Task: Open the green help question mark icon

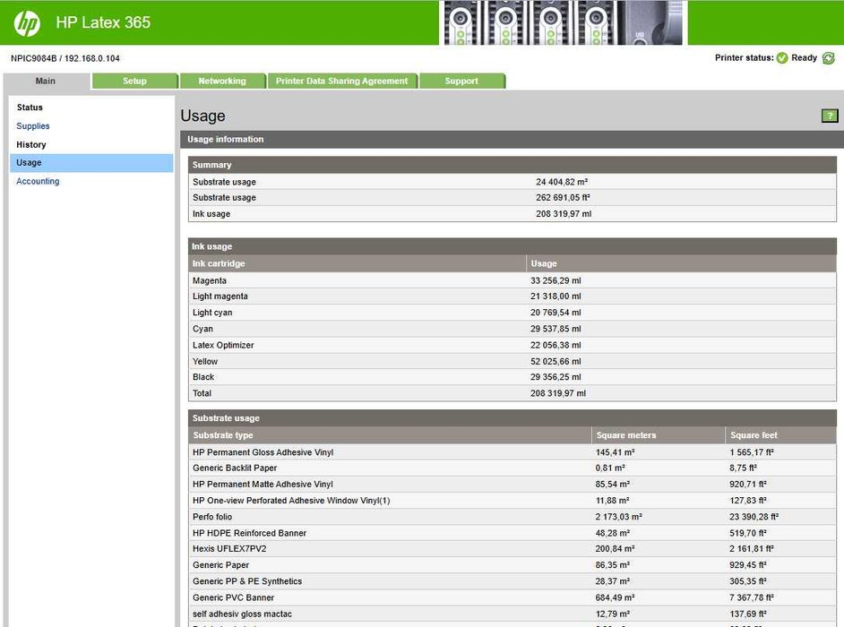Action: click(830, 116)
